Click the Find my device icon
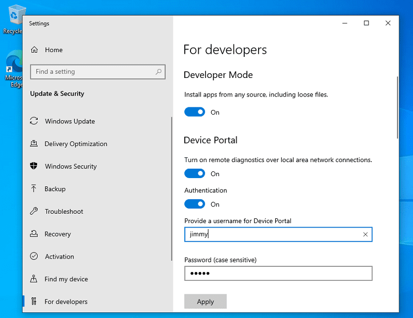Image resolution: width=413 pixels, height=318 pixels. coord(34,279)
